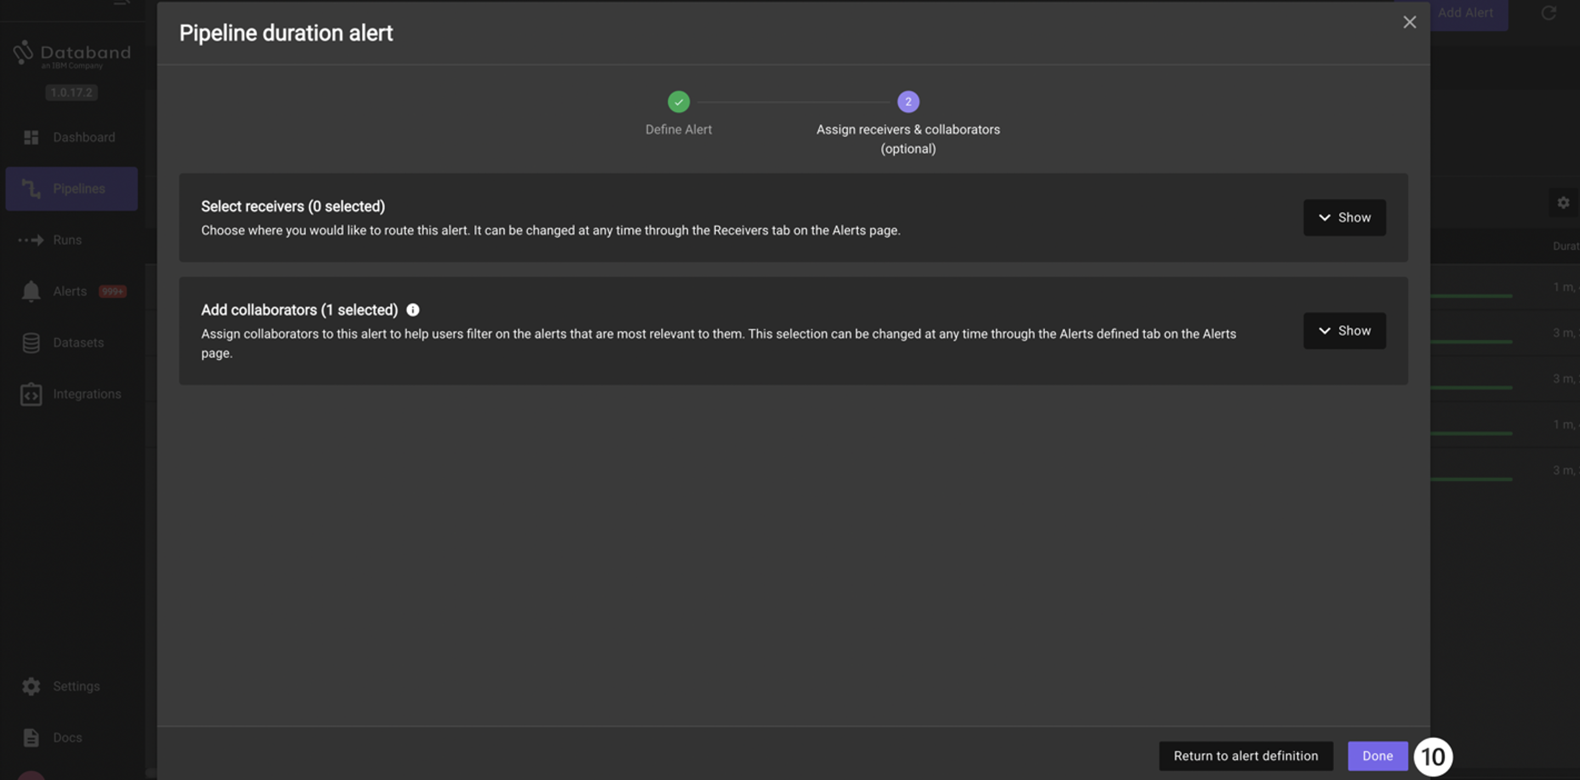
Task: Click the collaborators info icon
Action: (x=413, y=310)
